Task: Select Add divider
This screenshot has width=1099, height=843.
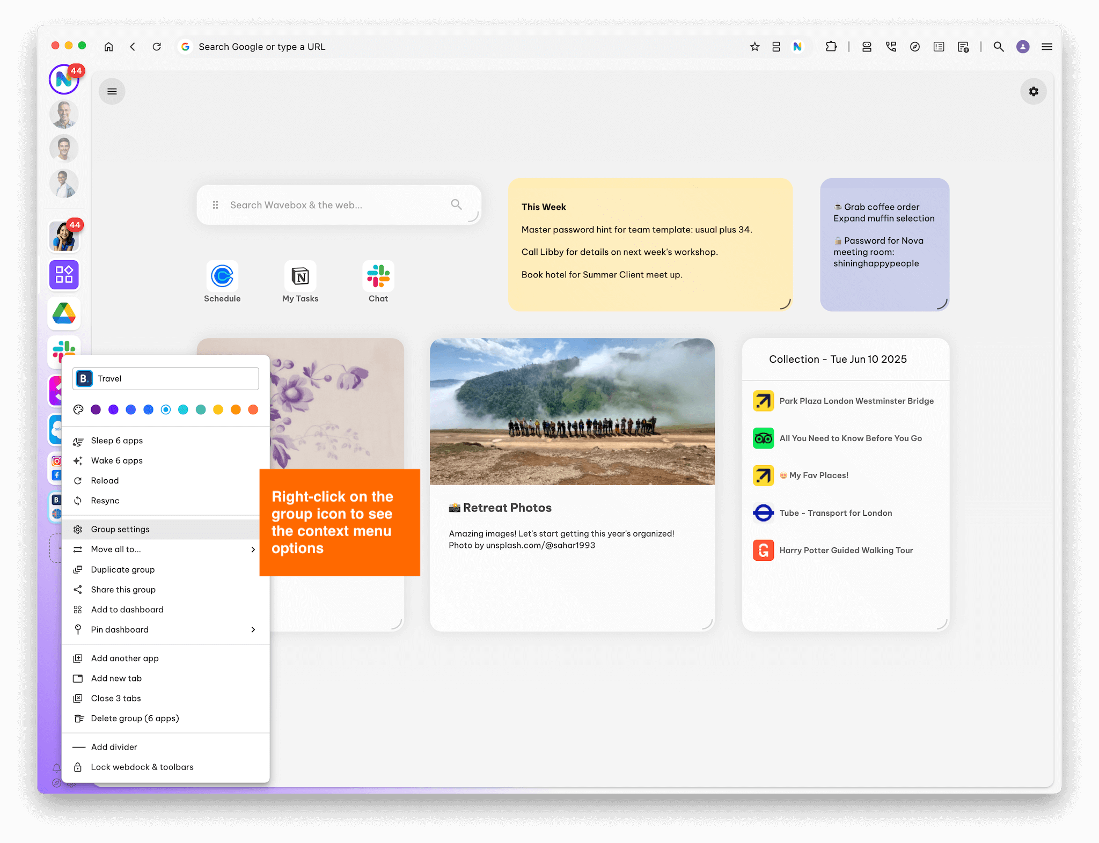Action: pyautogui.click(x=165, y=747)
